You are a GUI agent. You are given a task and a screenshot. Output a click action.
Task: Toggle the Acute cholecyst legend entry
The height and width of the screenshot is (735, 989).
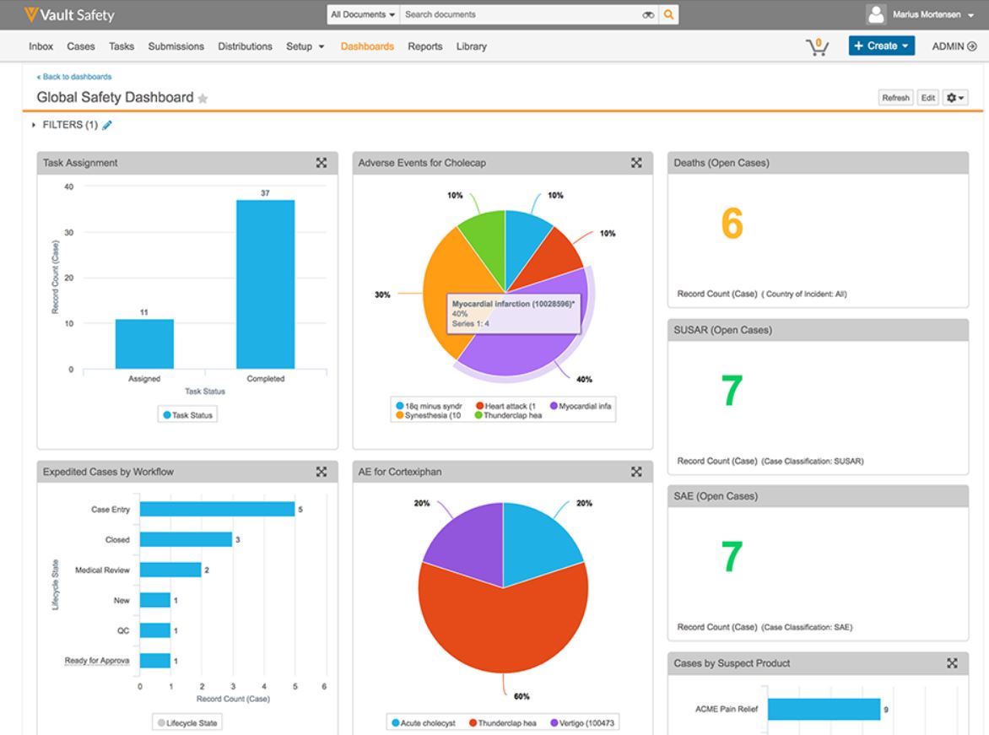click(424, 723)
